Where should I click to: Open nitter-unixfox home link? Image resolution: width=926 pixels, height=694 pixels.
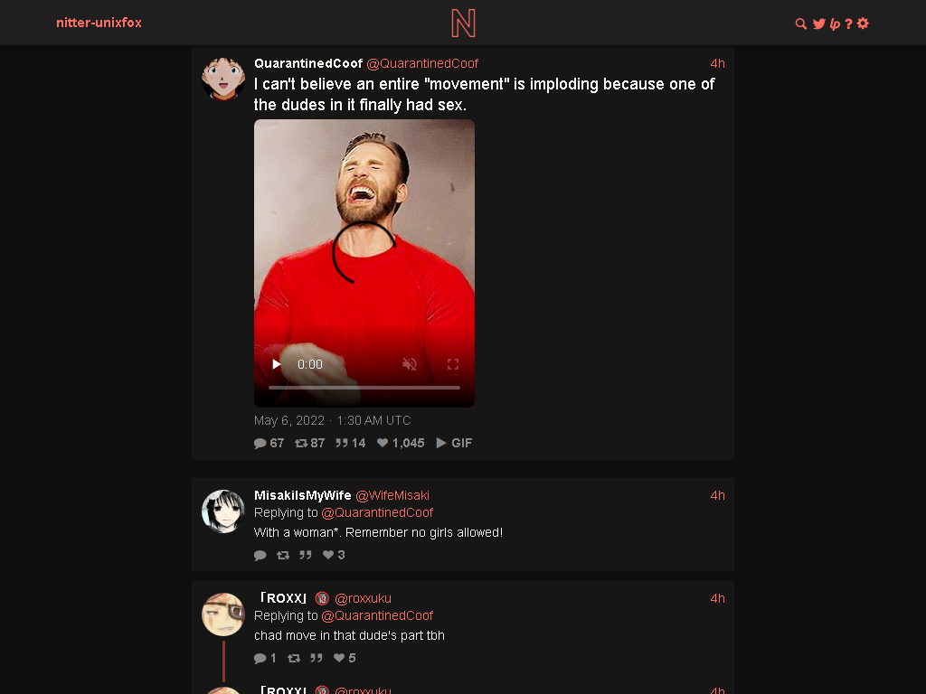pyautogui.click(x=99, y=23)
